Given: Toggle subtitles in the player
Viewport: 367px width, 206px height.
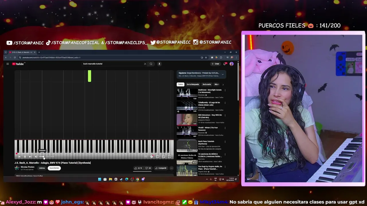Looking at the screenshot, I should 146,157.
